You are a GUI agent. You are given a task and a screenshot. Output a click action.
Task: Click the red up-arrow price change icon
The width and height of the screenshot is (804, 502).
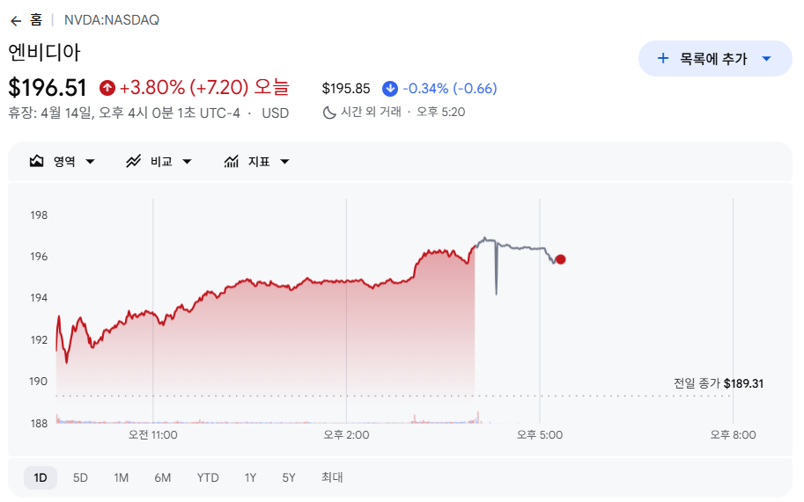[107, 88]
